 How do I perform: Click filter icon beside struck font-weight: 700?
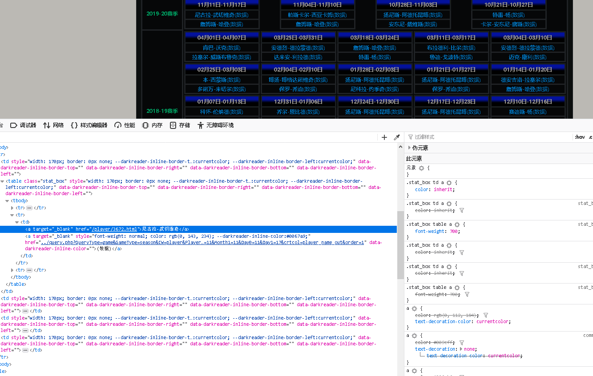467,294
